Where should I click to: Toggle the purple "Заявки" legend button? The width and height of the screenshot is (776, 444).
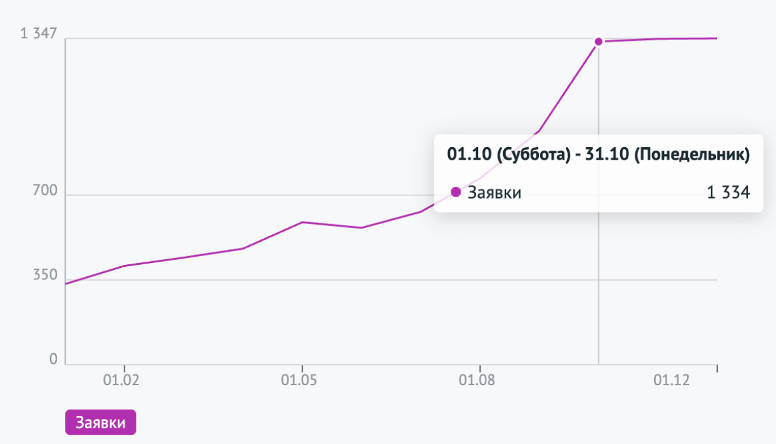[100, 423]
